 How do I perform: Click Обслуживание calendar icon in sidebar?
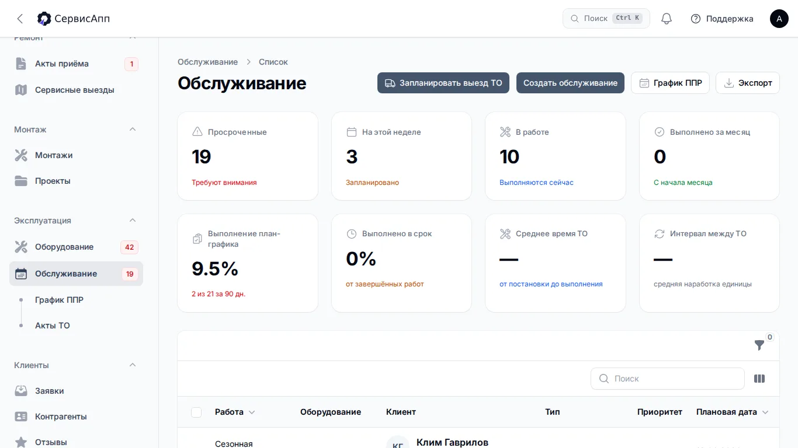tap(21, 274)
